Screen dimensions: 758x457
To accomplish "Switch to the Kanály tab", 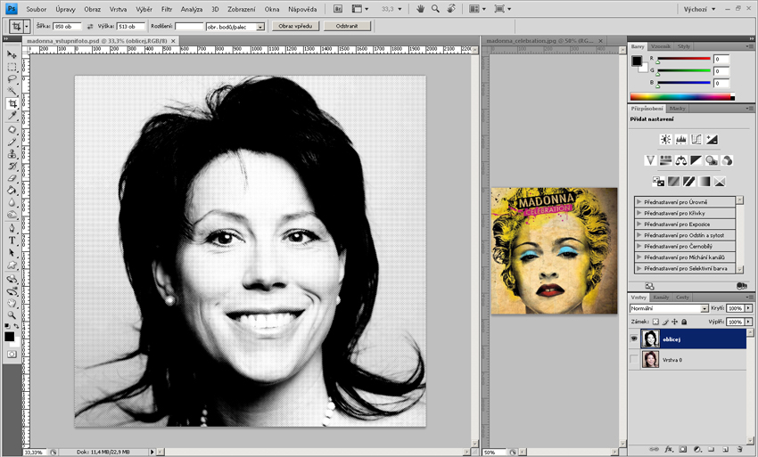I will pyautogui.click(x=661, y=297).
